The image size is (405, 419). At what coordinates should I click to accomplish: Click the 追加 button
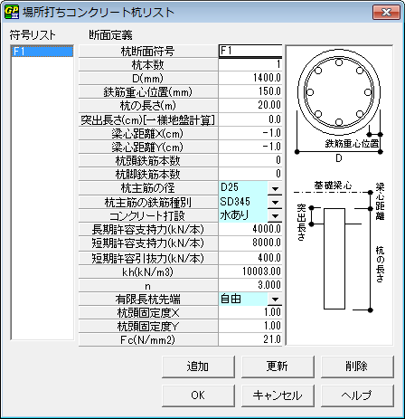(198, 367)
